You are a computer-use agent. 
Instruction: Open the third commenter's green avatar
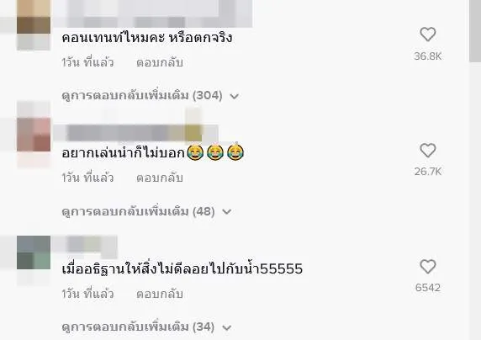pyautogui.click(x=34, y=252)
